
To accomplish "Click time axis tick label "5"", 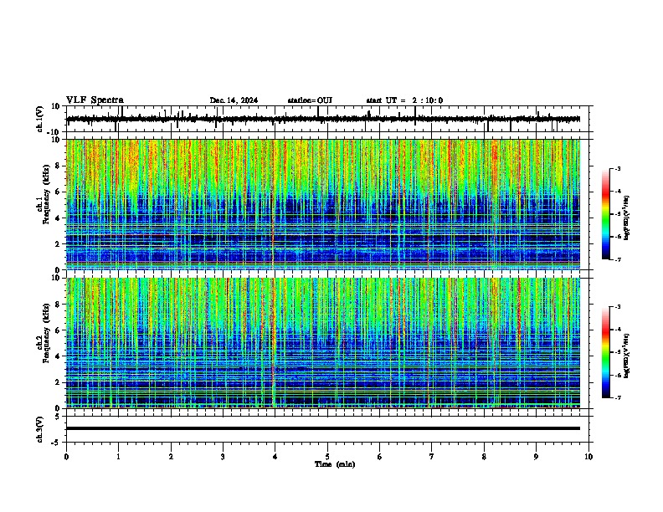I will (x=327, y=456).
